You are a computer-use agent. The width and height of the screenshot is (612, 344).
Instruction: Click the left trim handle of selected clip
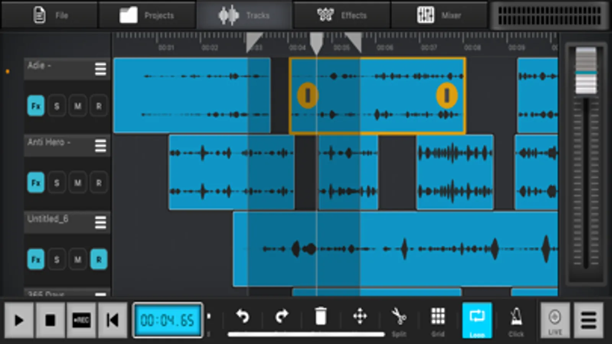(x=307, y=96)
